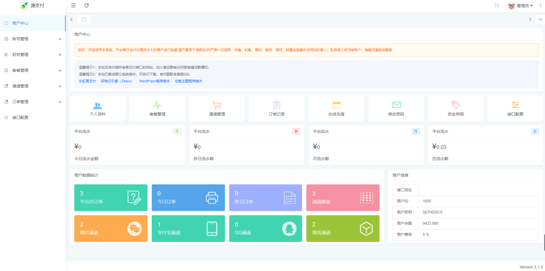Go to the previous tabs with left arrow
This screenshot has width=545, height=271.
pos(72,19)
